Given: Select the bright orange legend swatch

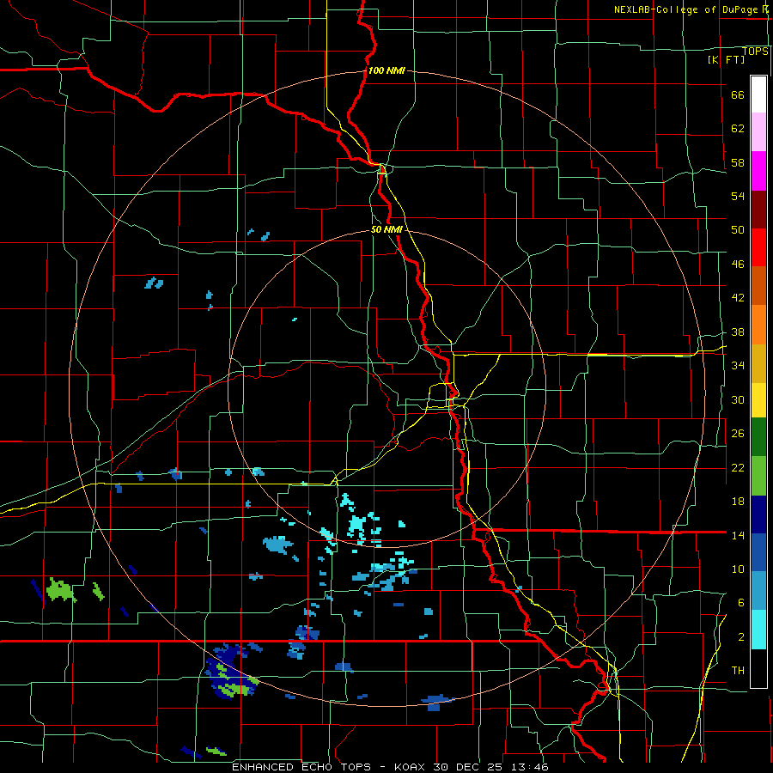Looking at the screenshot, I should (758, 325).
